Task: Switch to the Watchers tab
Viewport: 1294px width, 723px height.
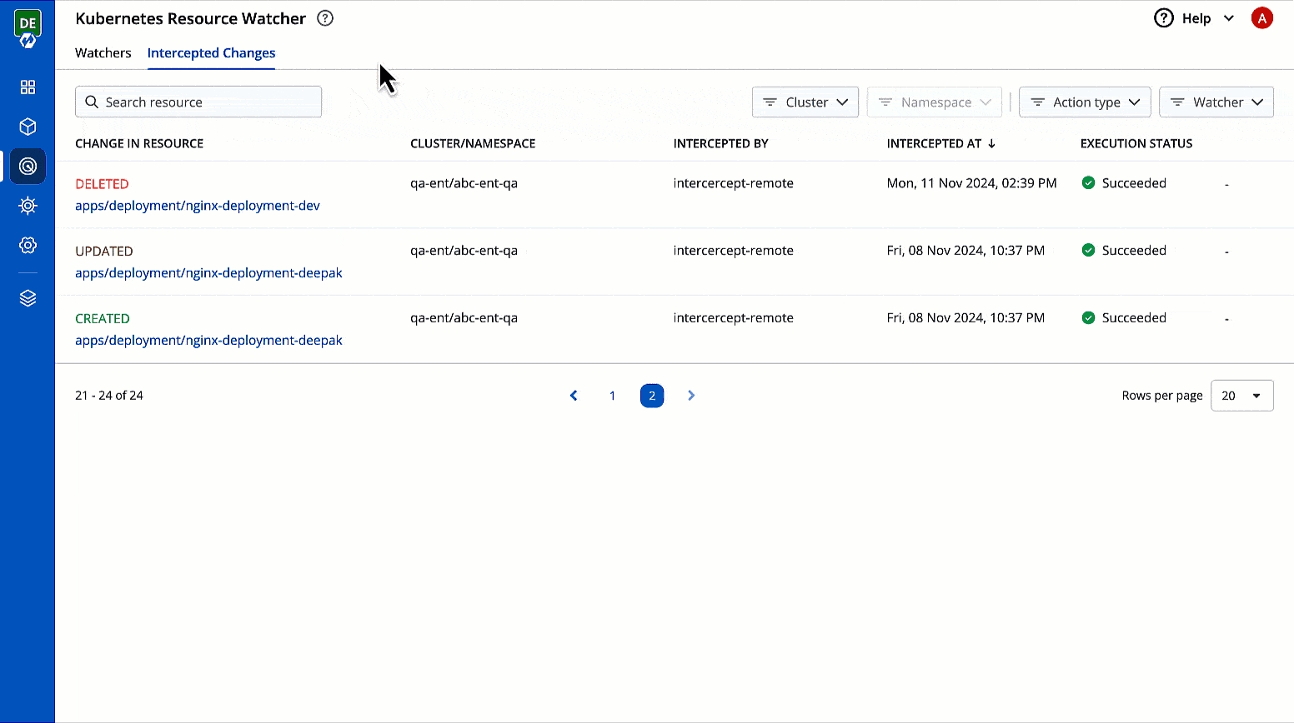Action: [103, 52]
